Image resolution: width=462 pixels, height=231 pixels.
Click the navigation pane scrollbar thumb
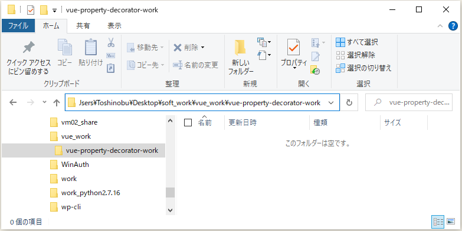pos(170,193)
